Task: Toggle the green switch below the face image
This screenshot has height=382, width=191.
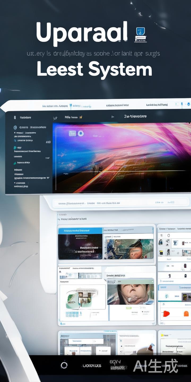Action: tap(129, 308)
